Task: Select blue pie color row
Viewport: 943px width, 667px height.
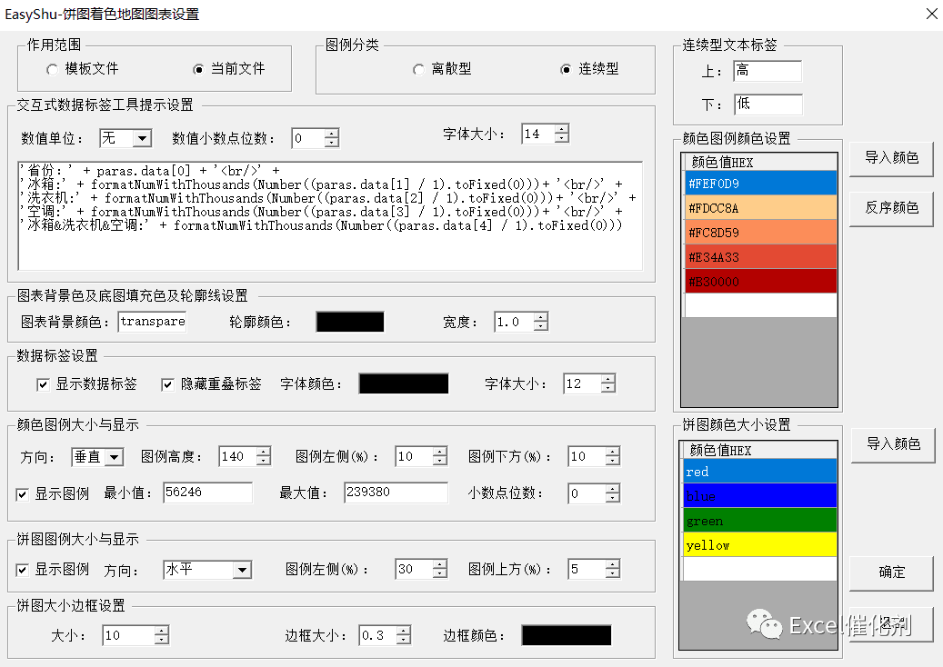Action: click(760, 496)
